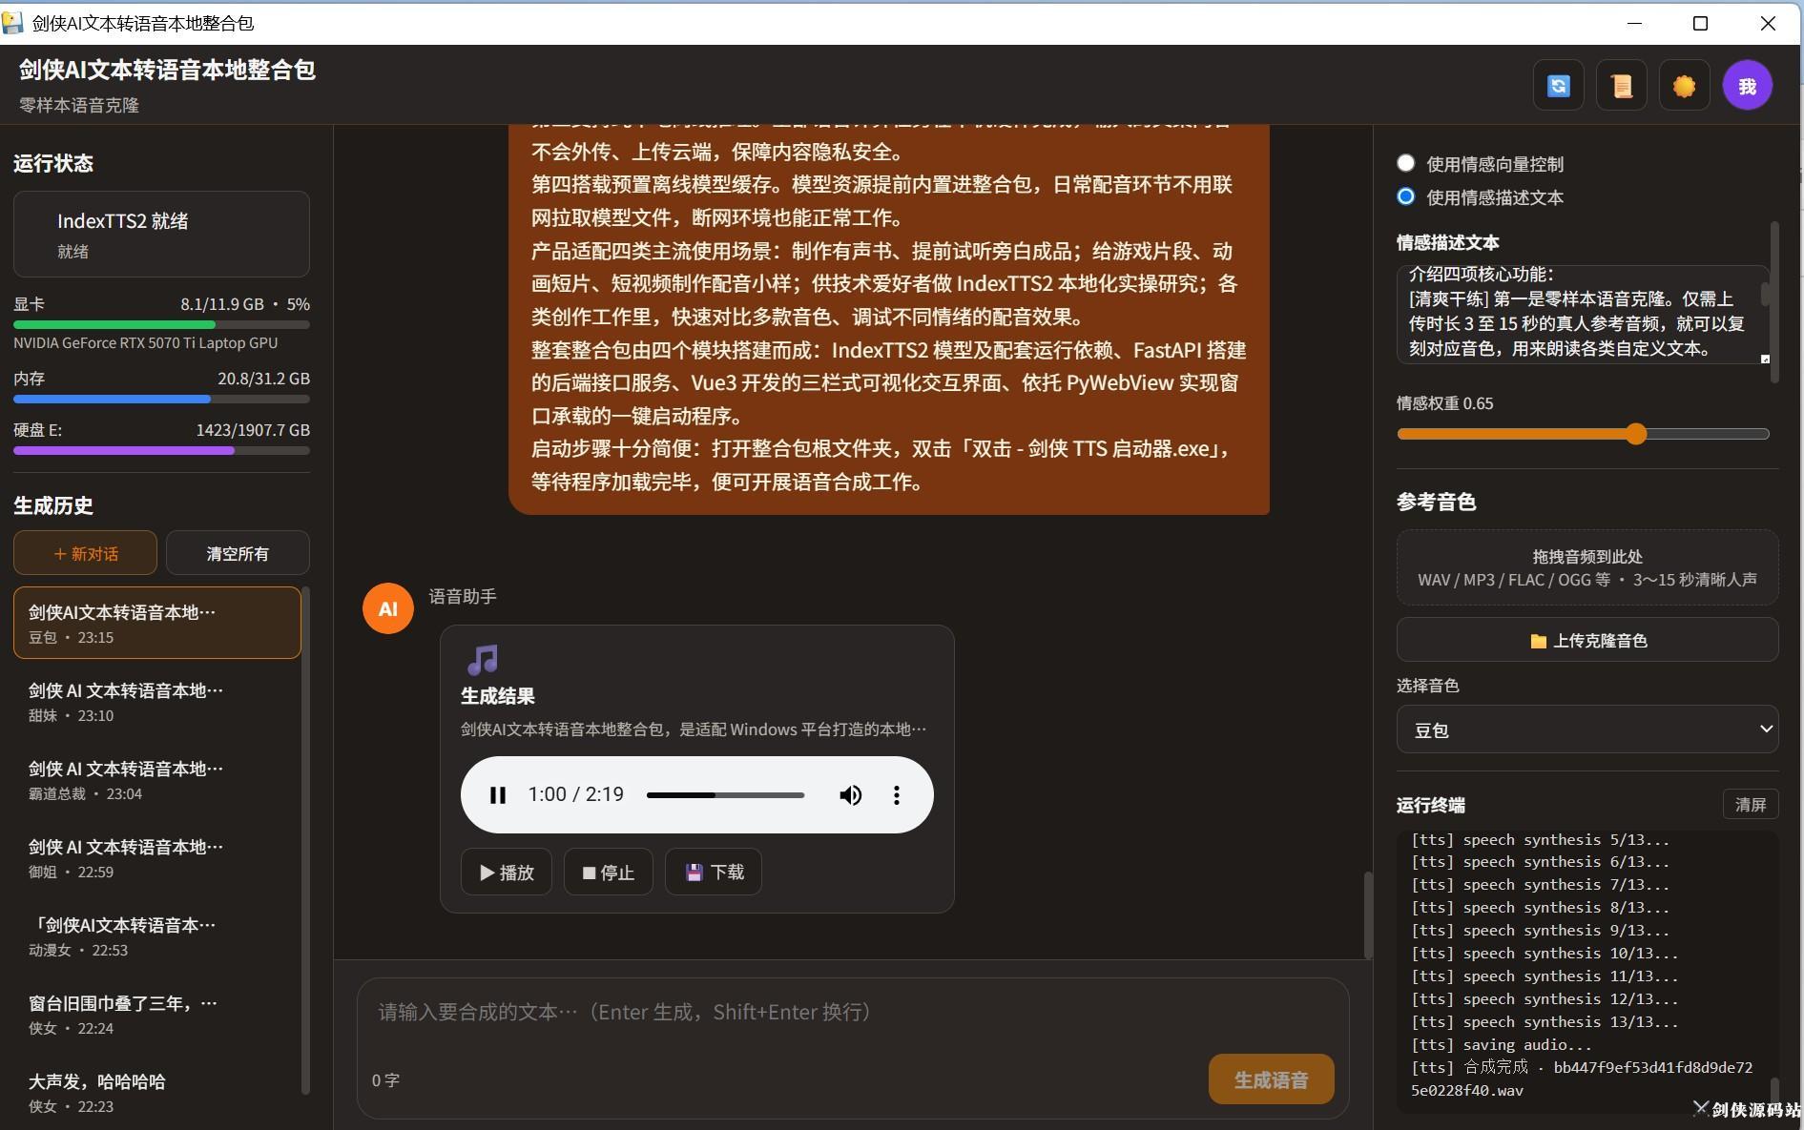Pause the audio player playback

[497, 794]
